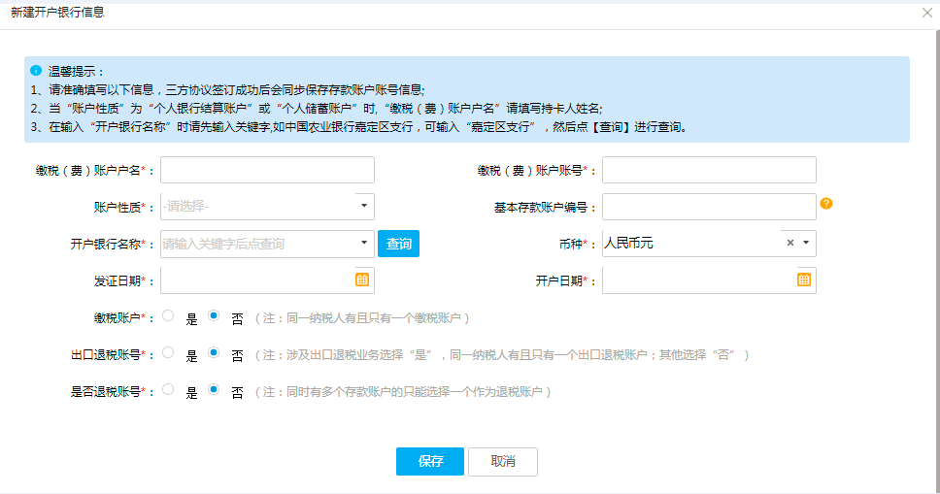
Task: Click the note about 涉及出口退税业务
Action: tap(502, 355)
